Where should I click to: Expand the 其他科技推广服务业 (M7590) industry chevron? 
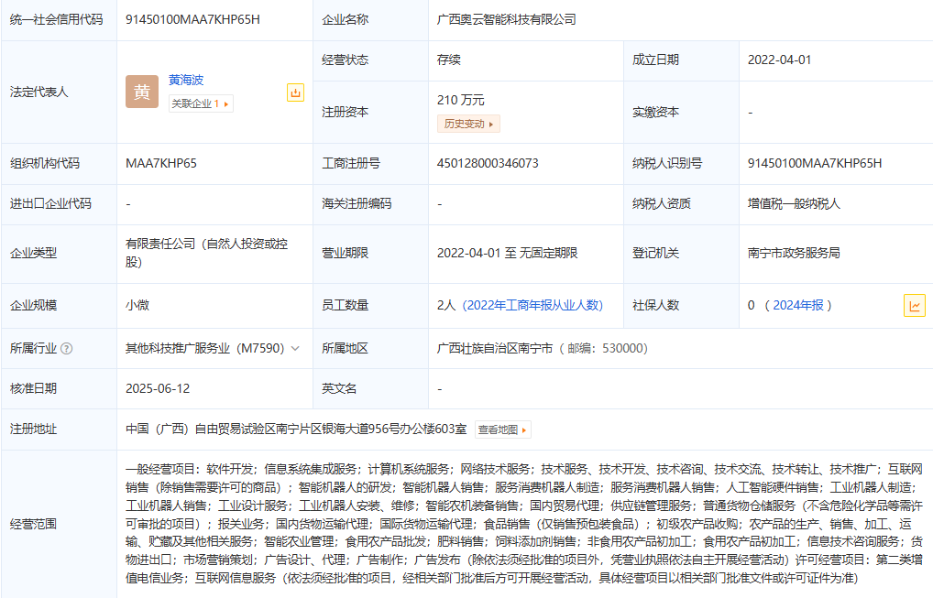click(x=295, y=349)
